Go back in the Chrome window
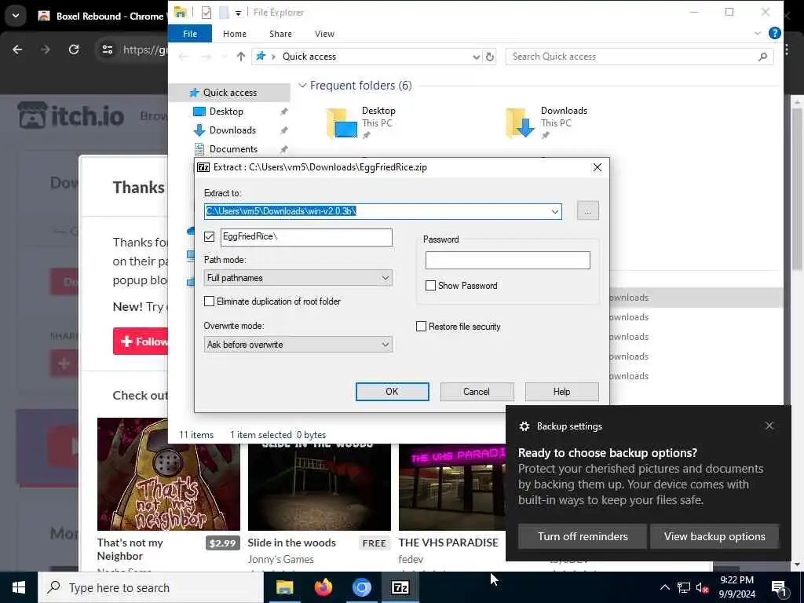Screen dimensions: 804x603 (17, 49)
